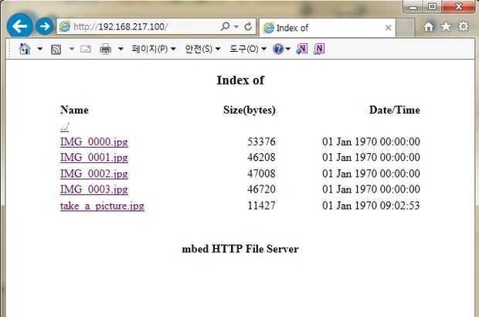
Task: Open the parent directory ../ link
Action: (x=65, y=127)
